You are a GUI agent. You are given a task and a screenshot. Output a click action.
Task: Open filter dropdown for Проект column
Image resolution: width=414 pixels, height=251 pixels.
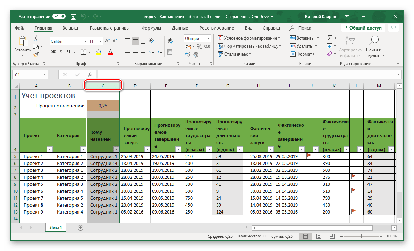click(x=50, y=149)
